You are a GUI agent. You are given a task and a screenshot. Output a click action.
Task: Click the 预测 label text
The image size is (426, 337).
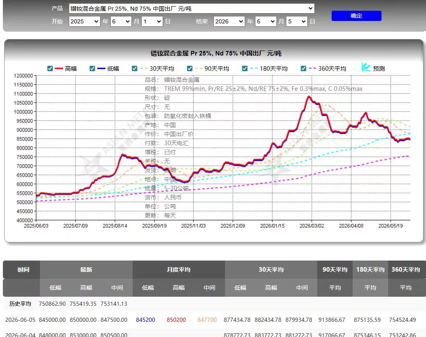coord(379,69)
